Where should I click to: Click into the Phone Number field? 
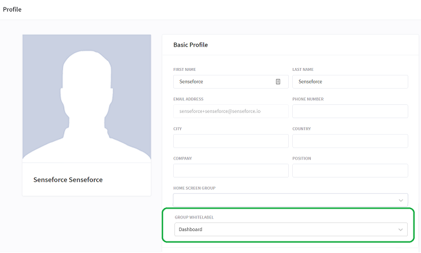click(350, 111)
